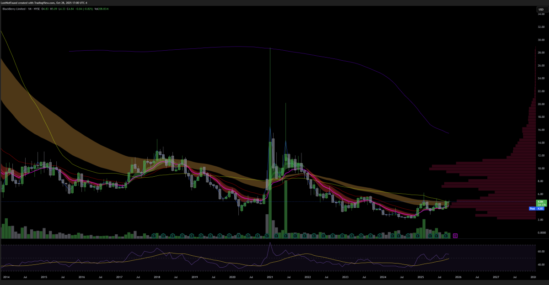Click the RSI 60.00 scale label
The height and width of the screenshot is (285, 549).
point(541,252)
